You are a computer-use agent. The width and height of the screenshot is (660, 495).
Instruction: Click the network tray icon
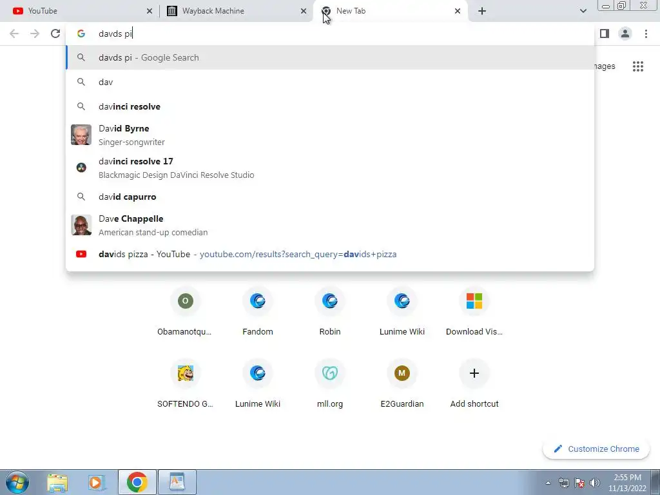pyautogui.click(x=563, y=483)
